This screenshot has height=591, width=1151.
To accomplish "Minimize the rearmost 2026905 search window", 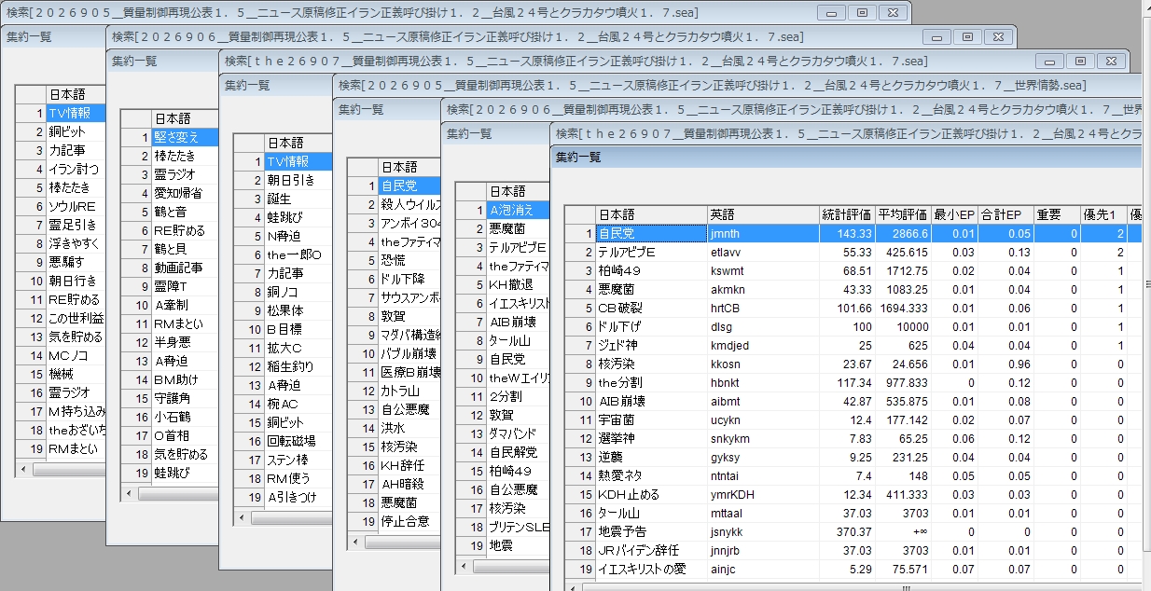I will tap(831, 12).
